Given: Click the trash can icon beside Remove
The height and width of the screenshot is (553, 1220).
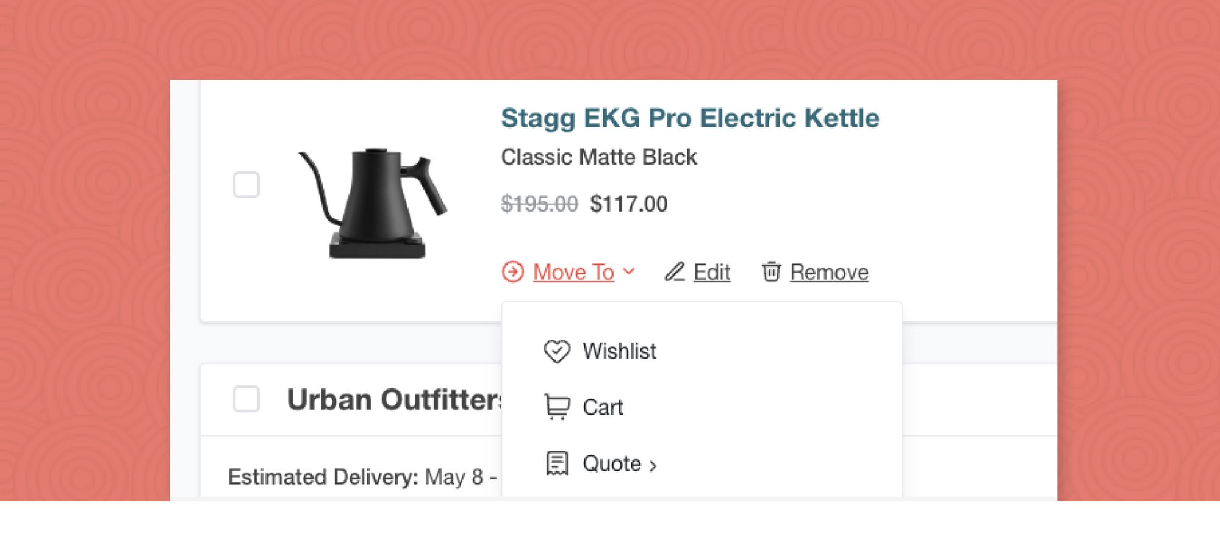Looking at the screenshot, I should [x=771, y=272].
